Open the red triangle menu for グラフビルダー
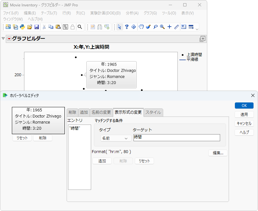The width and height of the screenshot is (258, 211). [9, 39]
